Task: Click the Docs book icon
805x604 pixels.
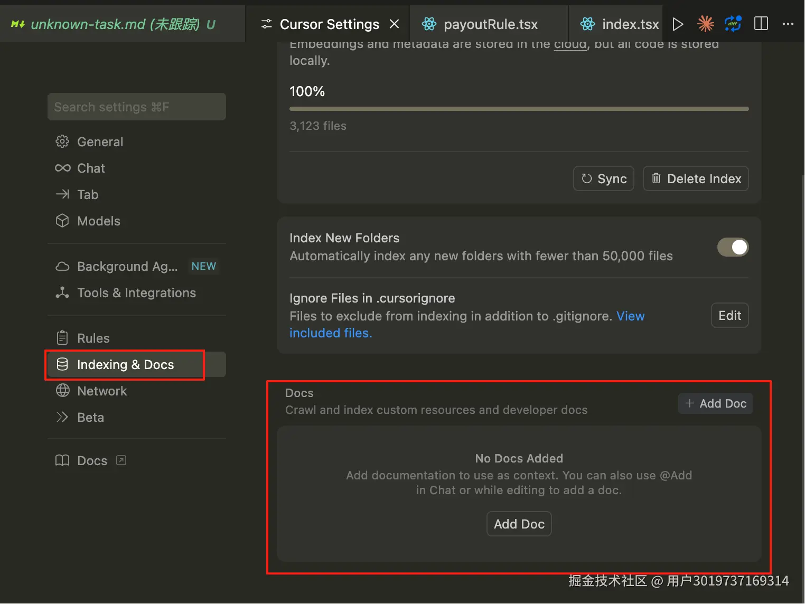Action: tap(62, 460)
